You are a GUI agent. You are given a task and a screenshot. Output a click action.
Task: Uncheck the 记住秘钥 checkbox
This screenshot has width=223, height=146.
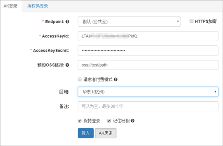109,121
